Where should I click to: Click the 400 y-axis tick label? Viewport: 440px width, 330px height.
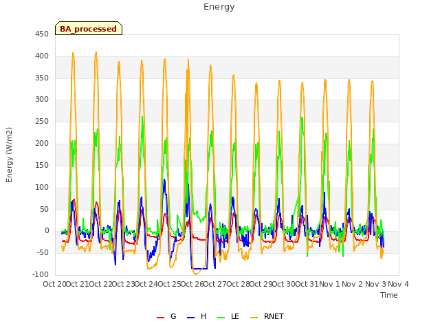42,56
